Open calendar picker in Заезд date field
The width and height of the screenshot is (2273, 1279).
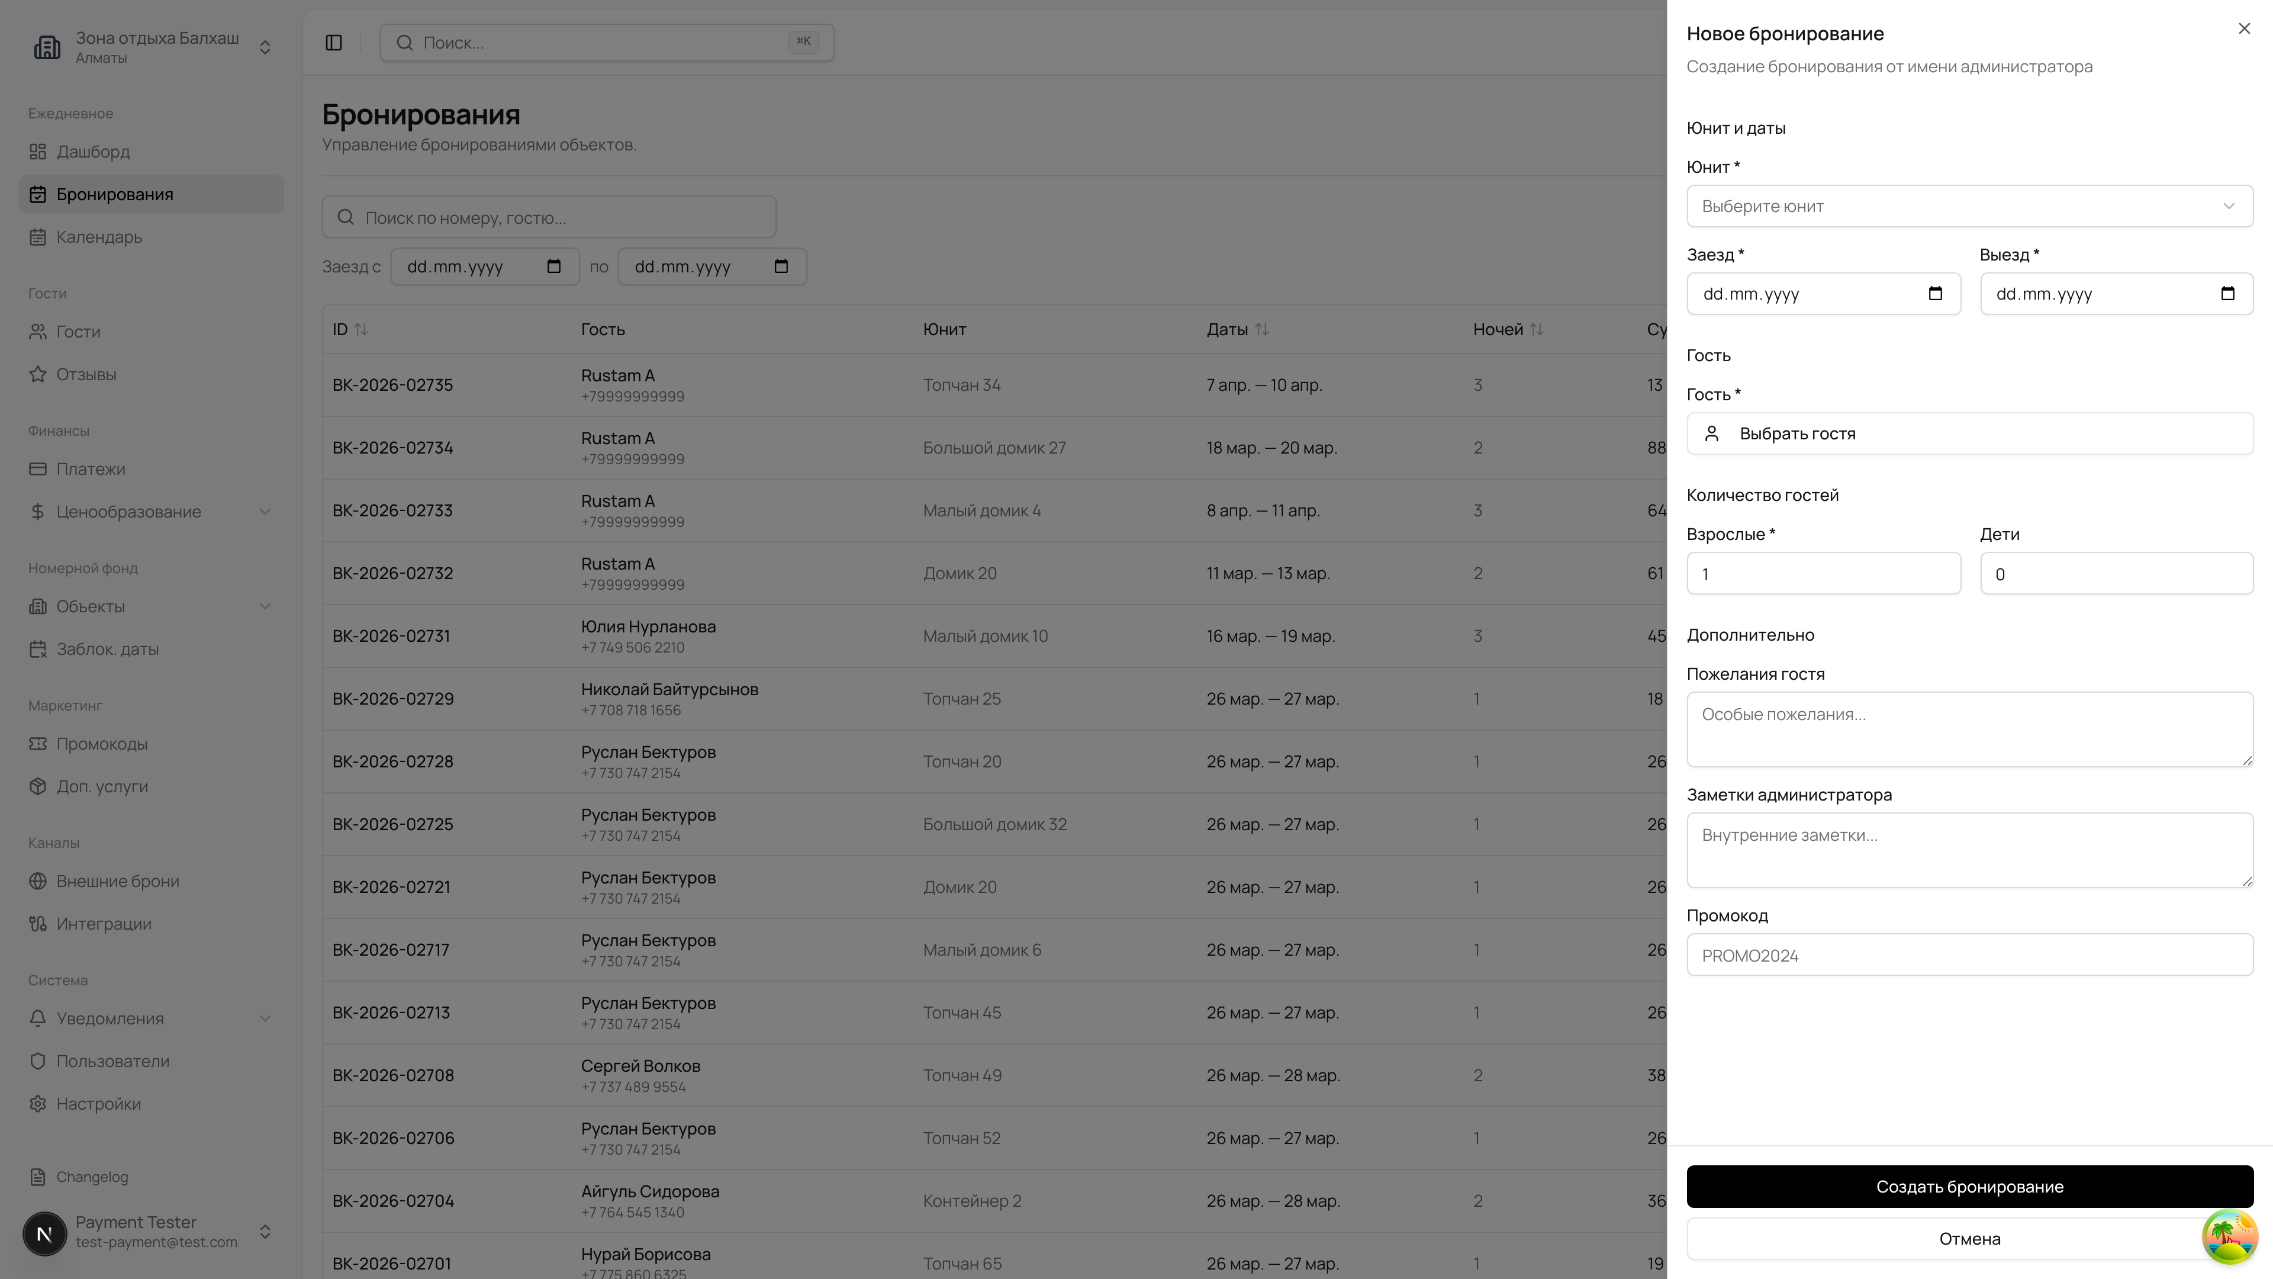click(1935, 294)
